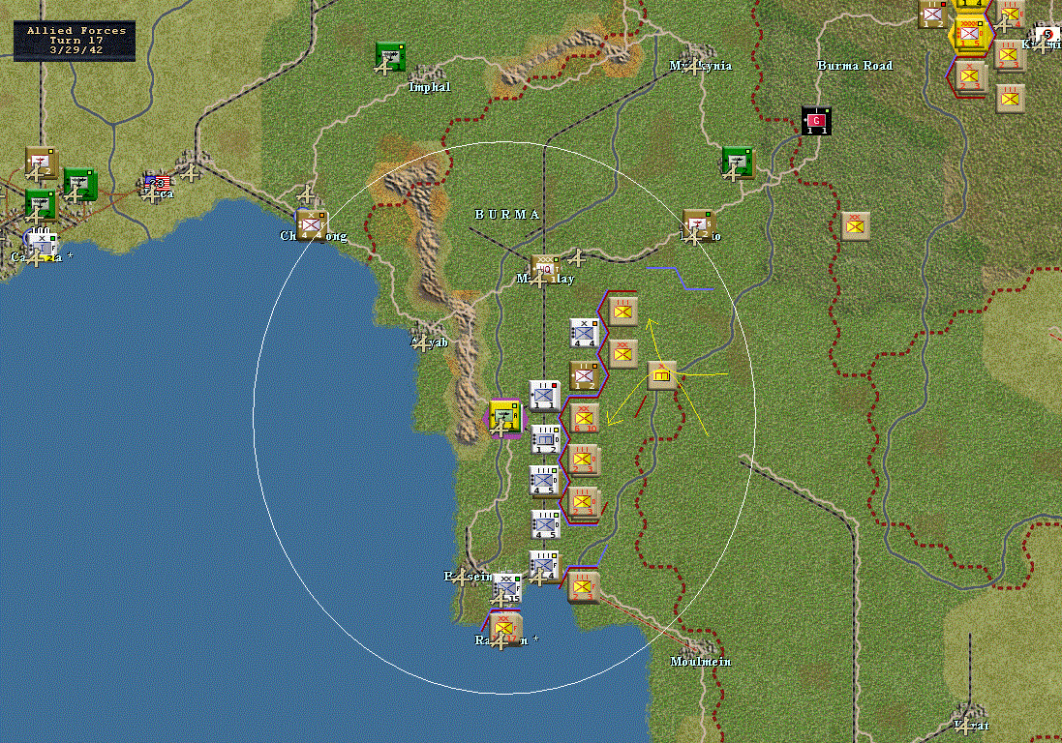Select the Japanese III regiment at the front's north end

point(622,311)
